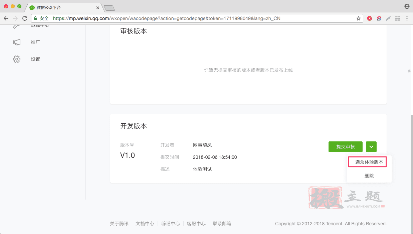Screen dimensions: 413x234
Task: Open the S-shaped browser extension icon
Action: point(379,18)
